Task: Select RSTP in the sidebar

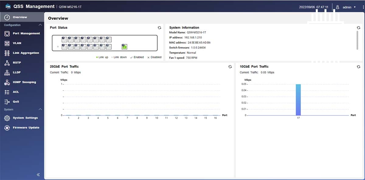Action: pos(22,63)
